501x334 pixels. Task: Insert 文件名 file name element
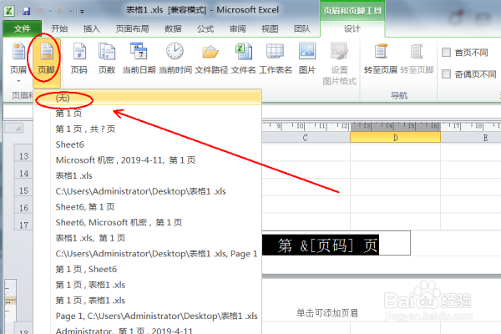pyautogui.click(x=244, y=58)
